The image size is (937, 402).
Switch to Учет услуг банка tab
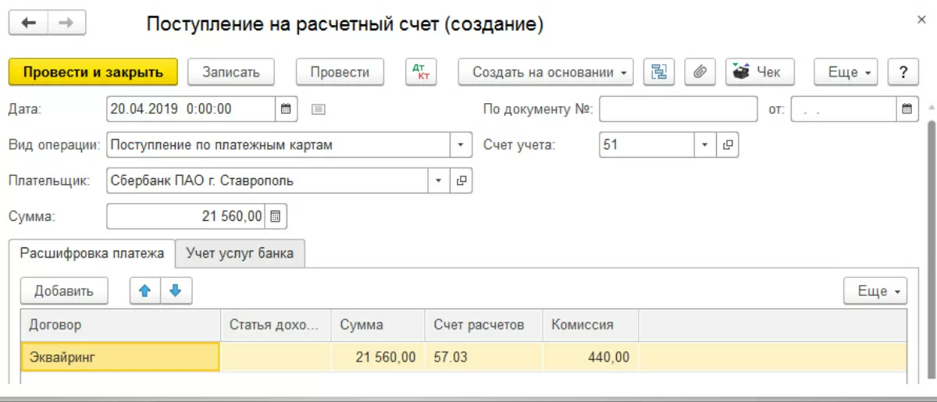(240, 253)
